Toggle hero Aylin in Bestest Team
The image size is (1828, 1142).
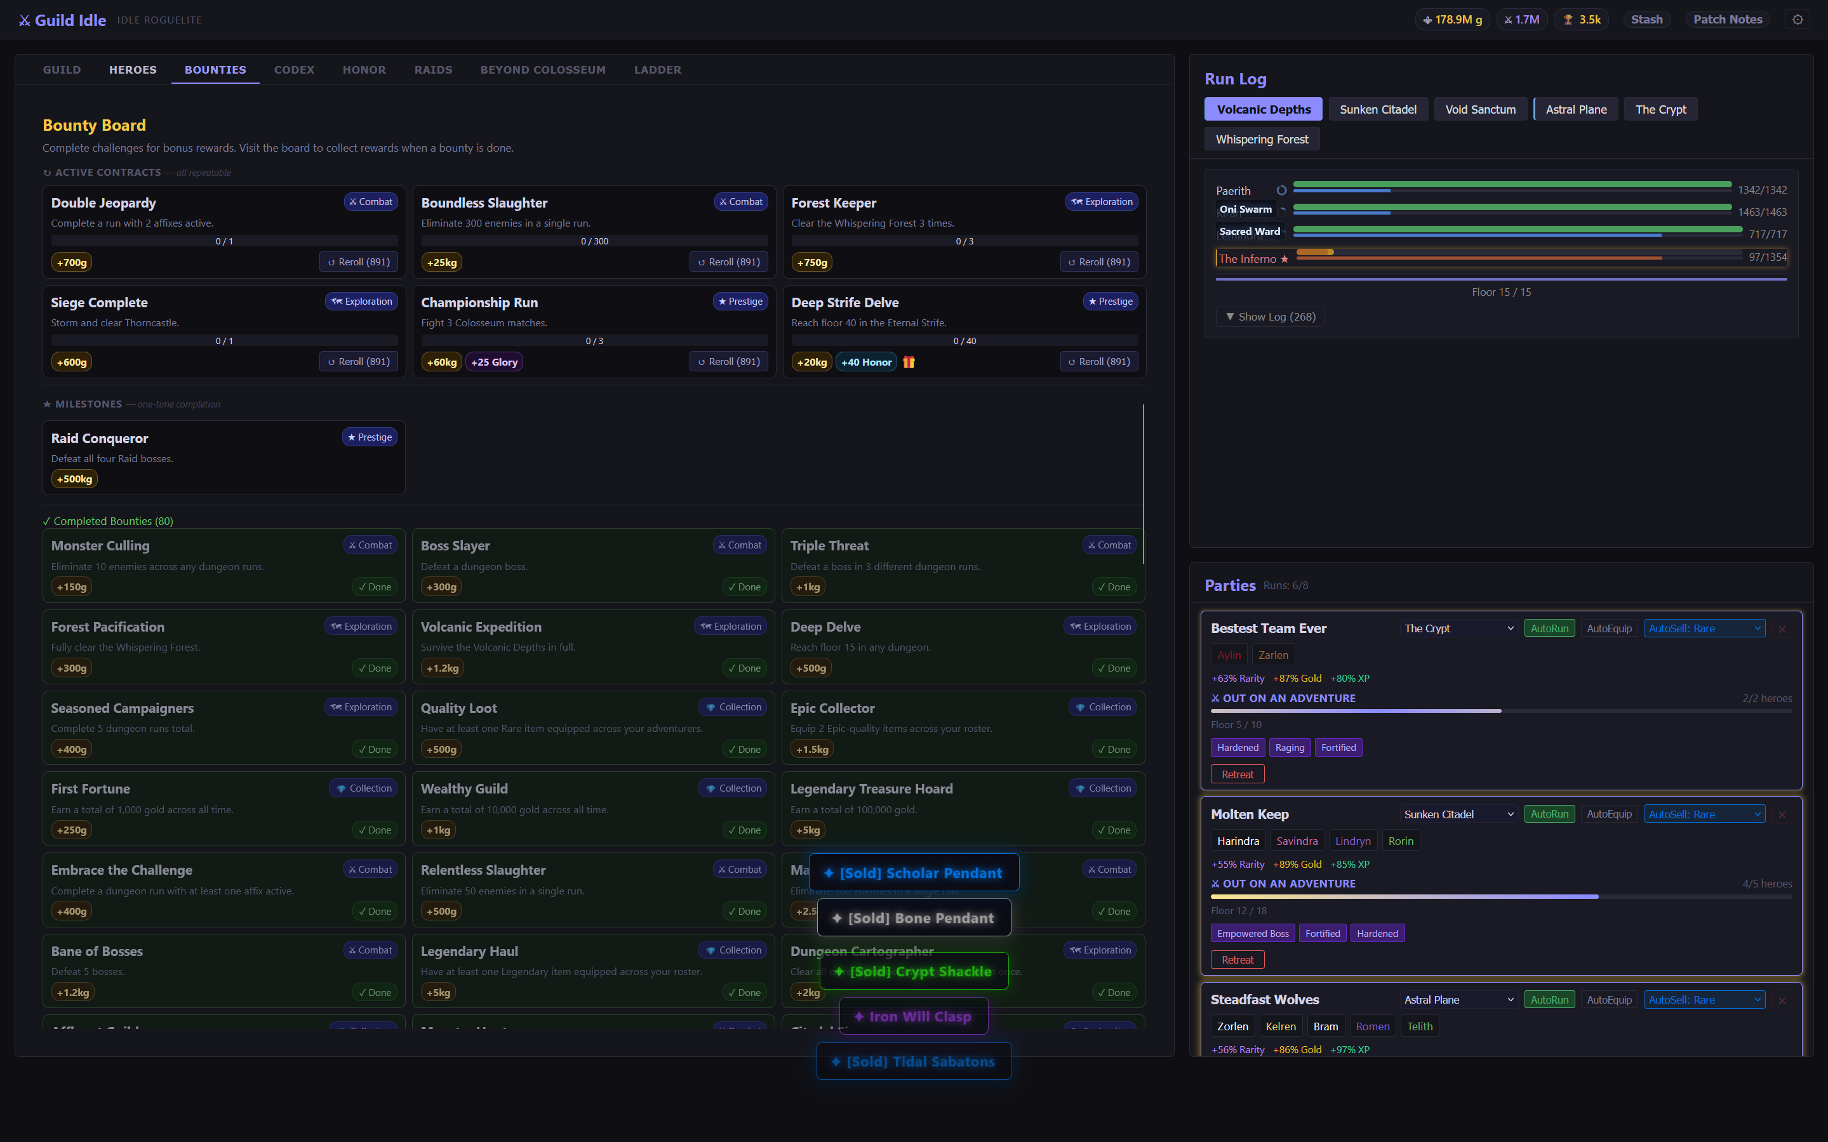pos(1229,656)
